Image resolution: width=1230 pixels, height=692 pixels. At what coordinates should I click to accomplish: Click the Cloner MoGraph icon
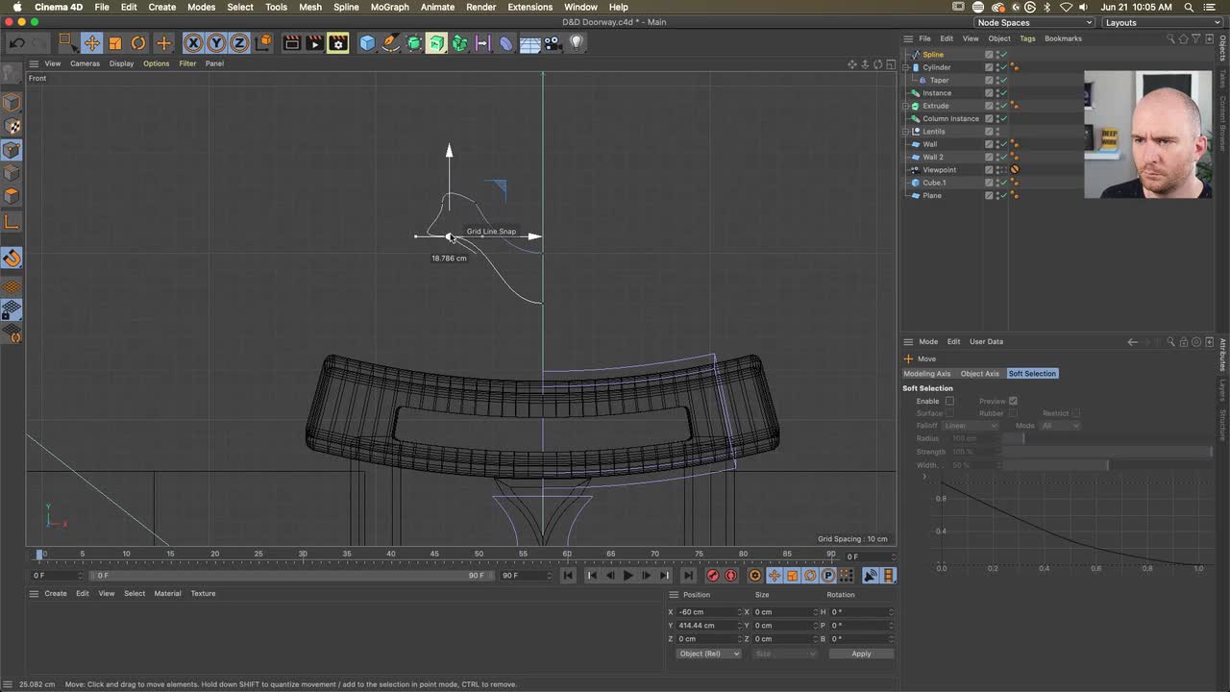click(459, 43)
